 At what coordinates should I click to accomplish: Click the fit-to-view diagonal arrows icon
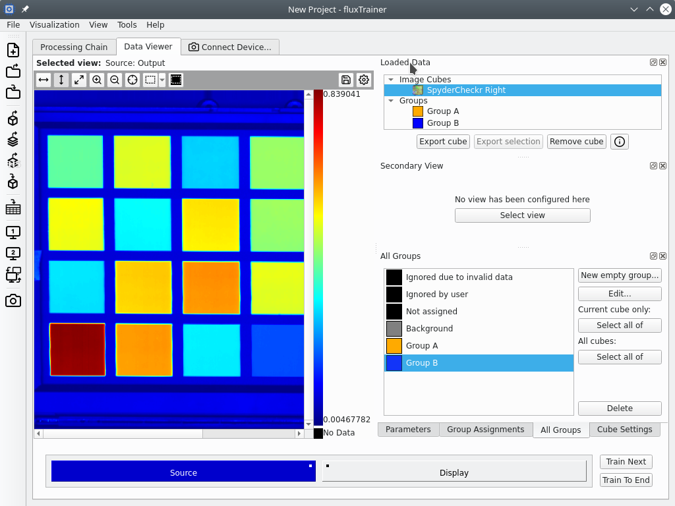tap(79, 80)
